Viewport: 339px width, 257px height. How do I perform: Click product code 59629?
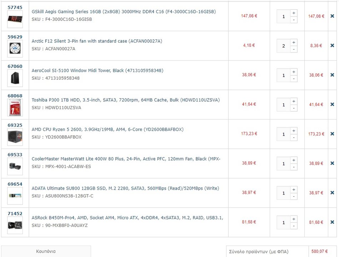15,37
